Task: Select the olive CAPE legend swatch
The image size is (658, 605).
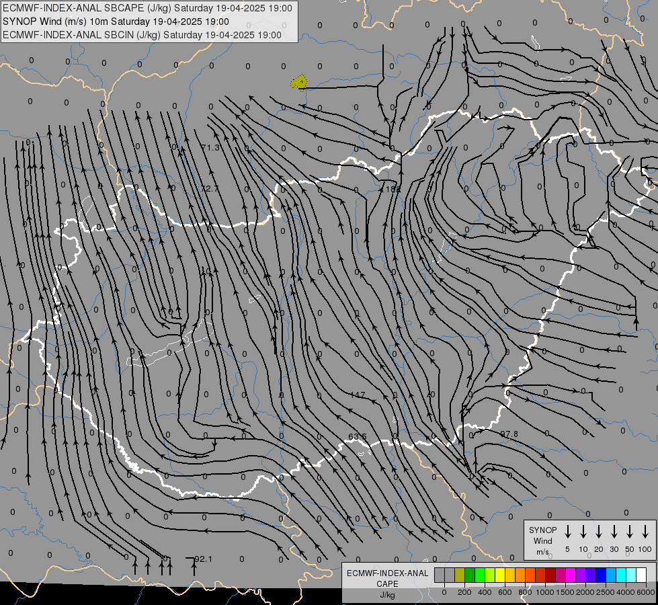Action: [460, 575]
